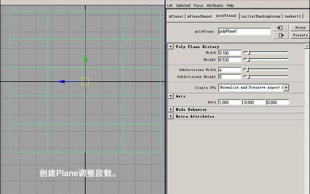The height and width of the screenshot is (194, 310).
Task: Switch to the lambert1 tab
Action: pos(293,16)
